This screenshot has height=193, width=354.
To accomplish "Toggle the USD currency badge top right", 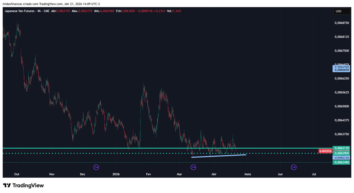I will (x=342, y=11).
